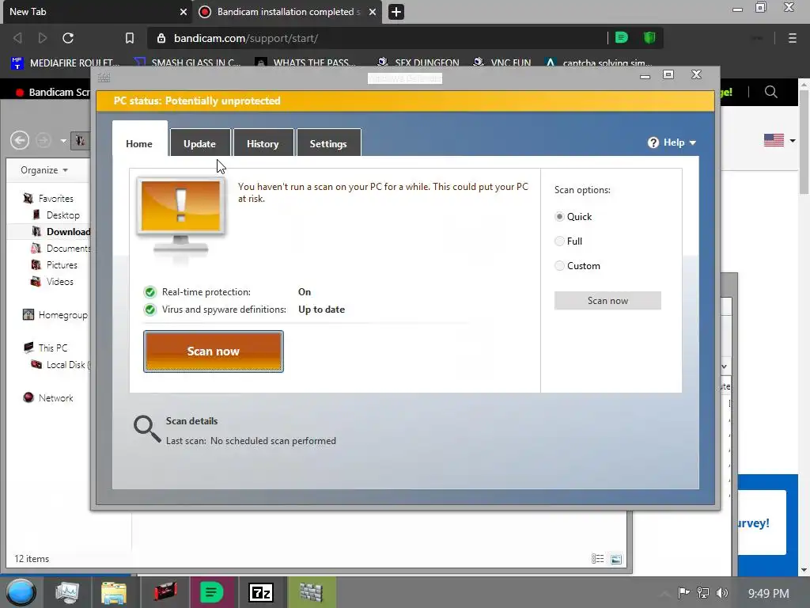Switch Explorer to large icons view
The image size is (810, 608).
(x=616, y=559)
